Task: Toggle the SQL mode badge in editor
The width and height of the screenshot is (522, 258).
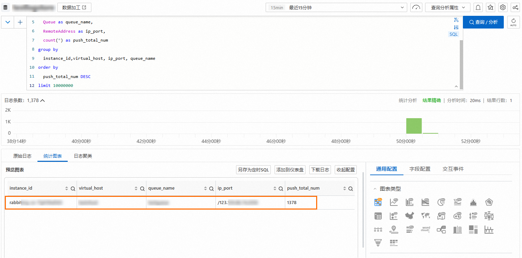Action: pyautogui.click(x=454, y=34)
